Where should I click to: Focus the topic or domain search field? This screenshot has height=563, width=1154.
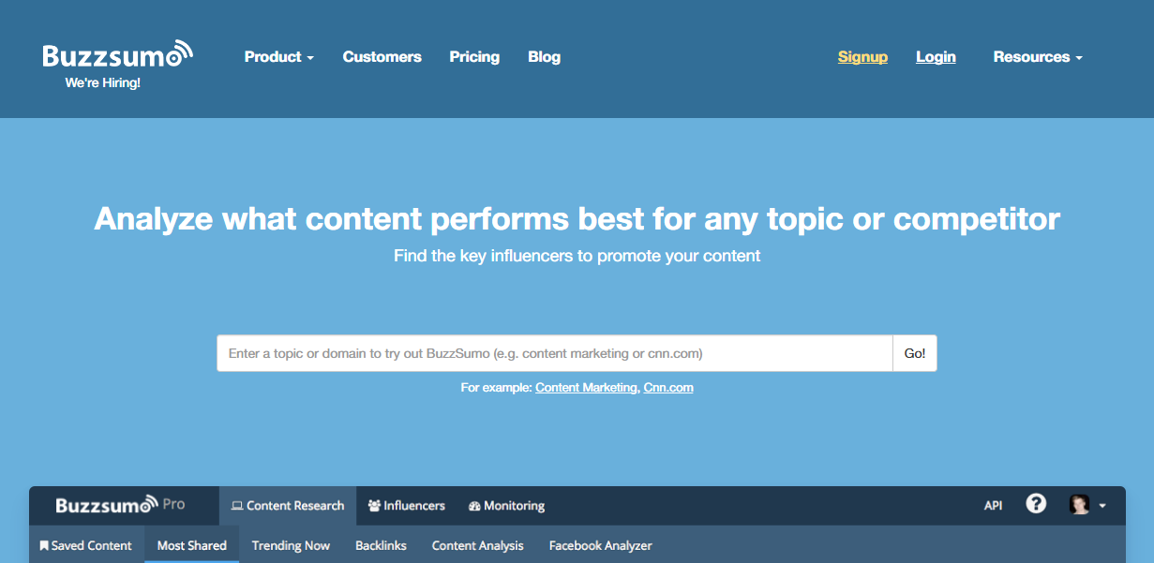[x=554, y=353]
